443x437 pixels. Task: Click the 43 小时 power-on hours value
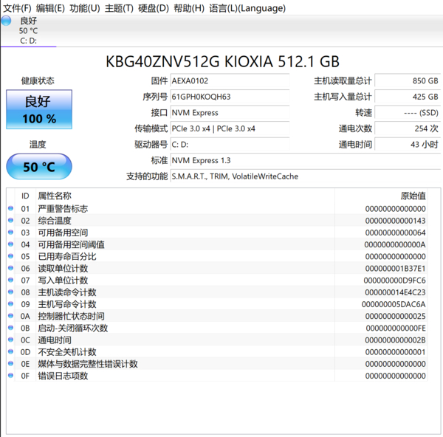[x=408, y=145]
